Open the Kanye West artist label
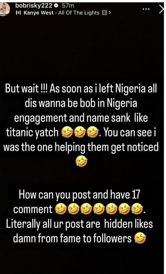 [38, 13]
